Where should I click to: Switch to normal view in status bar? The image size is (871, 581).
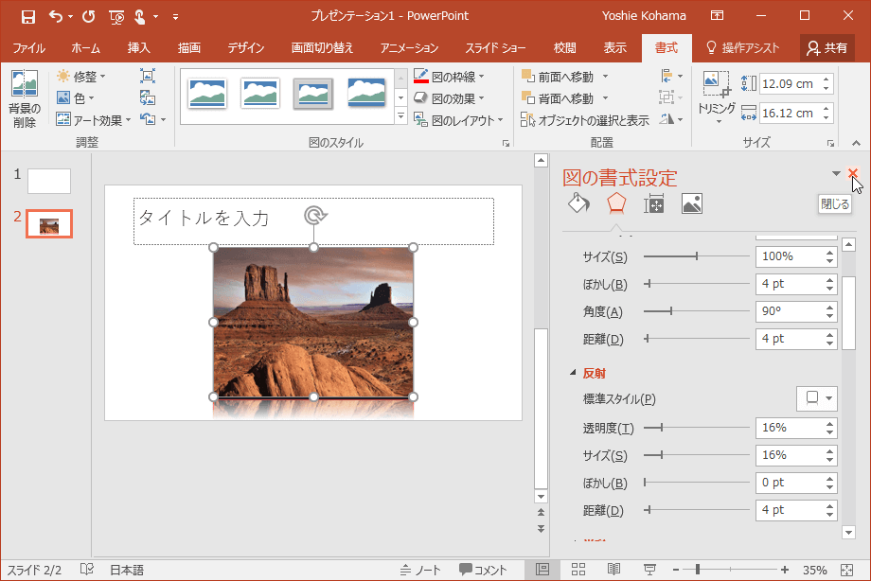pos(542,570)
